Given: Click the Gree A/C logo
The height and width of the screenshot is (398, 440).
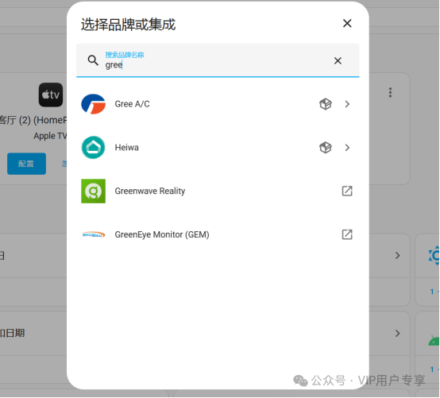Looking at the screenshot, I should pos(93,104).
